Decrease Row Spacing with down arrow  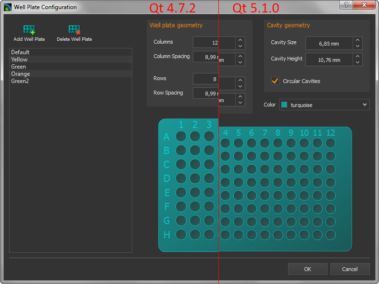click(x=240, y=102)
